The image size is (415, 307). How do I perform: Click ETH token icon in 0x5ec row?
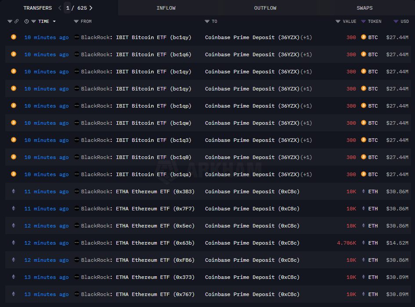(364, 225)
